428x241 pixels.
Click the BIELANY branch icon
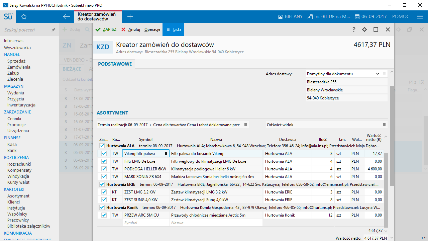pos(280,17)
